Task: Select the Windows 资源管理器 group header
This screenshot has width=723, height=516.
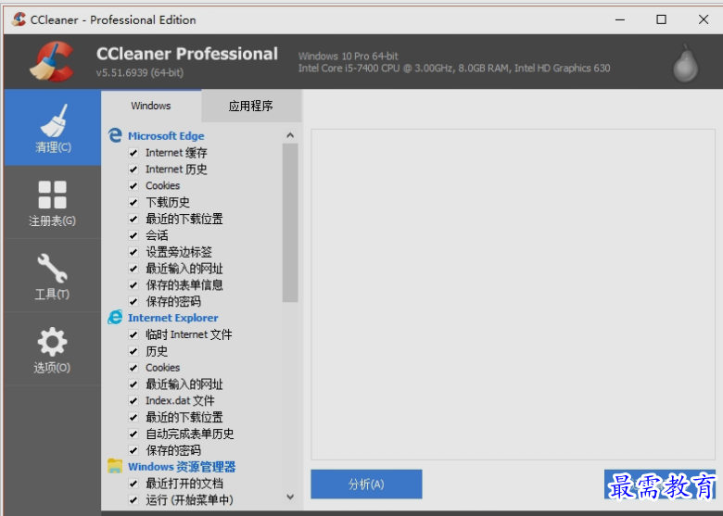Action: tap(182, 467)
